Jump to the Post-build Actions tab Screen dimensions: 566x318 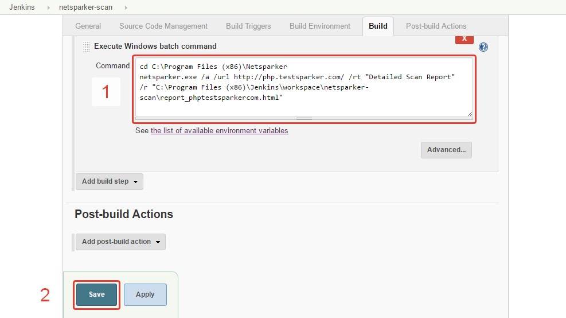436,26
